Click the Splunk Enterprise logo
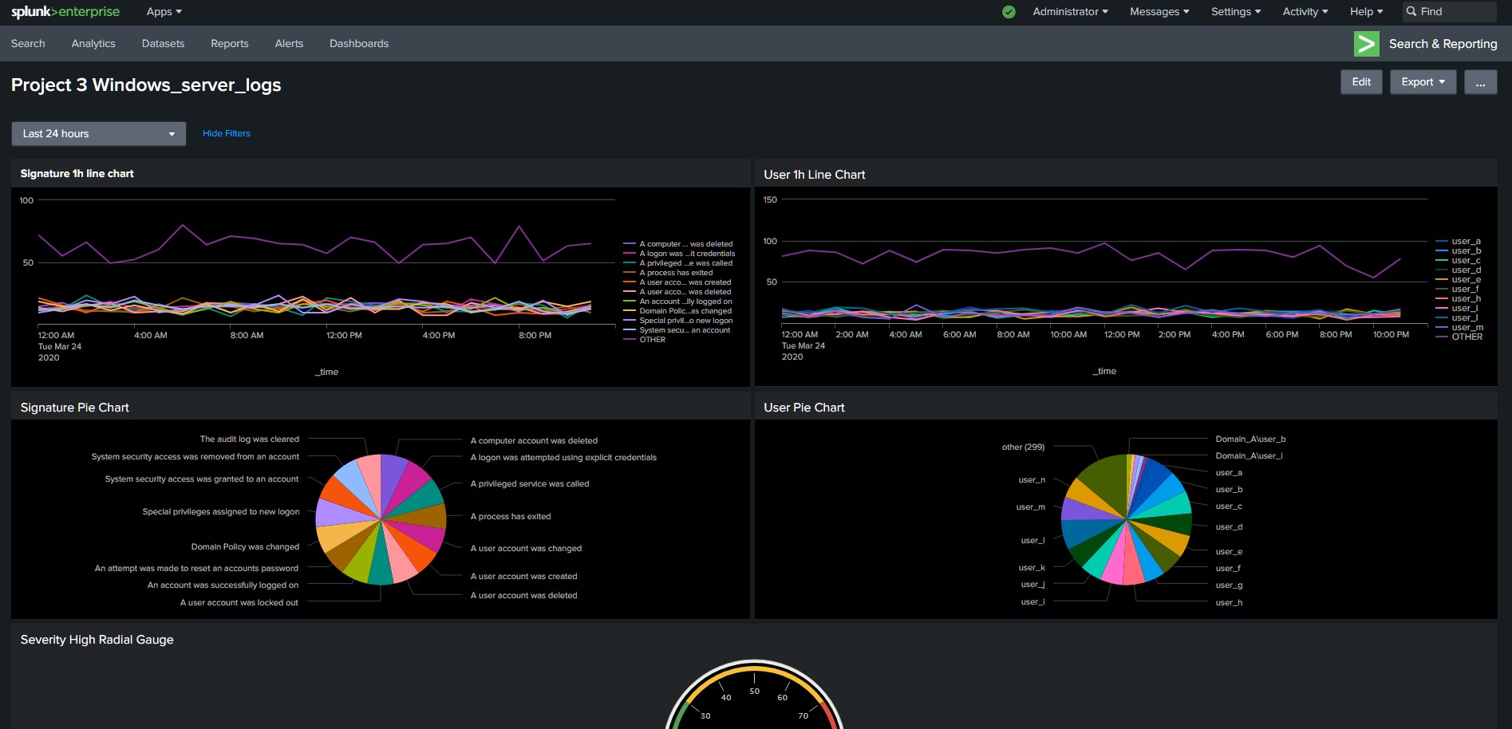This screenshot has height=729, width=1512. (x=65, y=11)
